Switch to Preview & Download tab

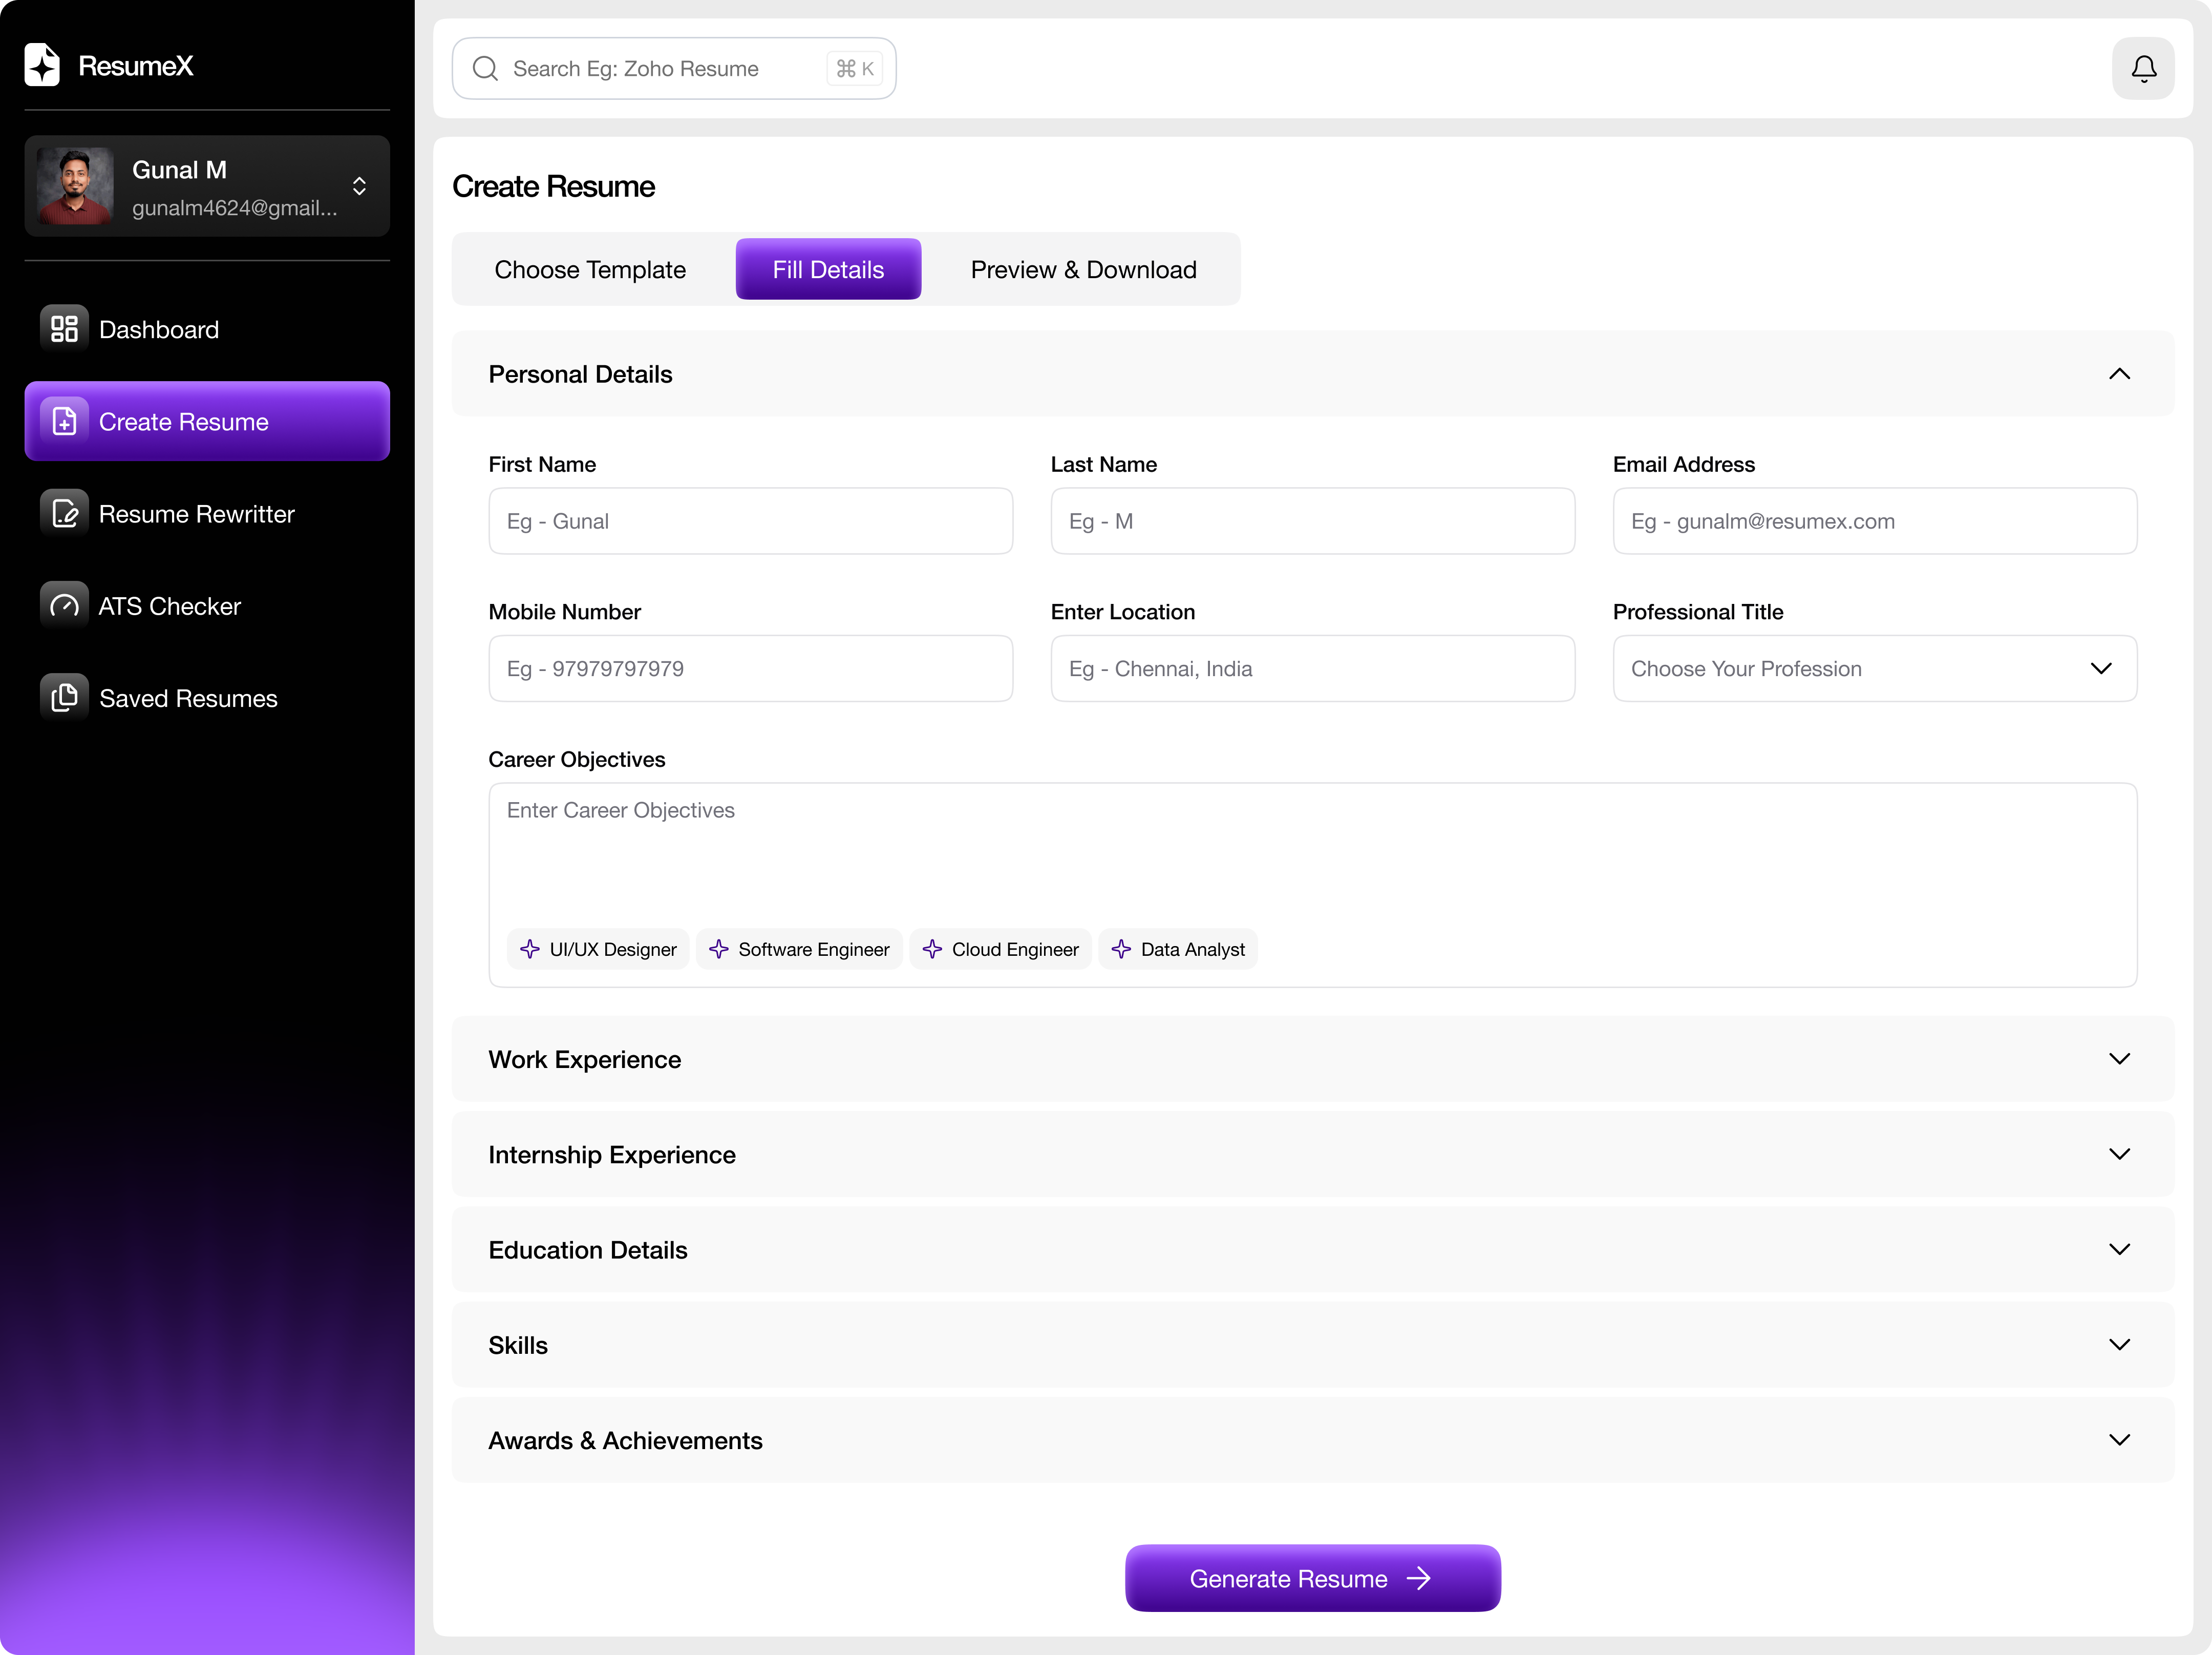pyautogui.click(x=1082, y=269)
